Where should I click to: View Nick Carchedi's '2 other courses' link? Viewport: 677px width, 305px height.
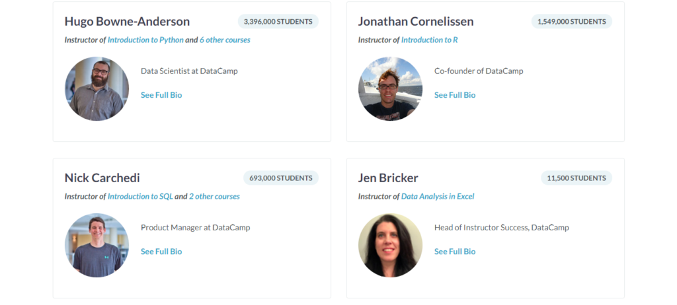tap(214, 196)
